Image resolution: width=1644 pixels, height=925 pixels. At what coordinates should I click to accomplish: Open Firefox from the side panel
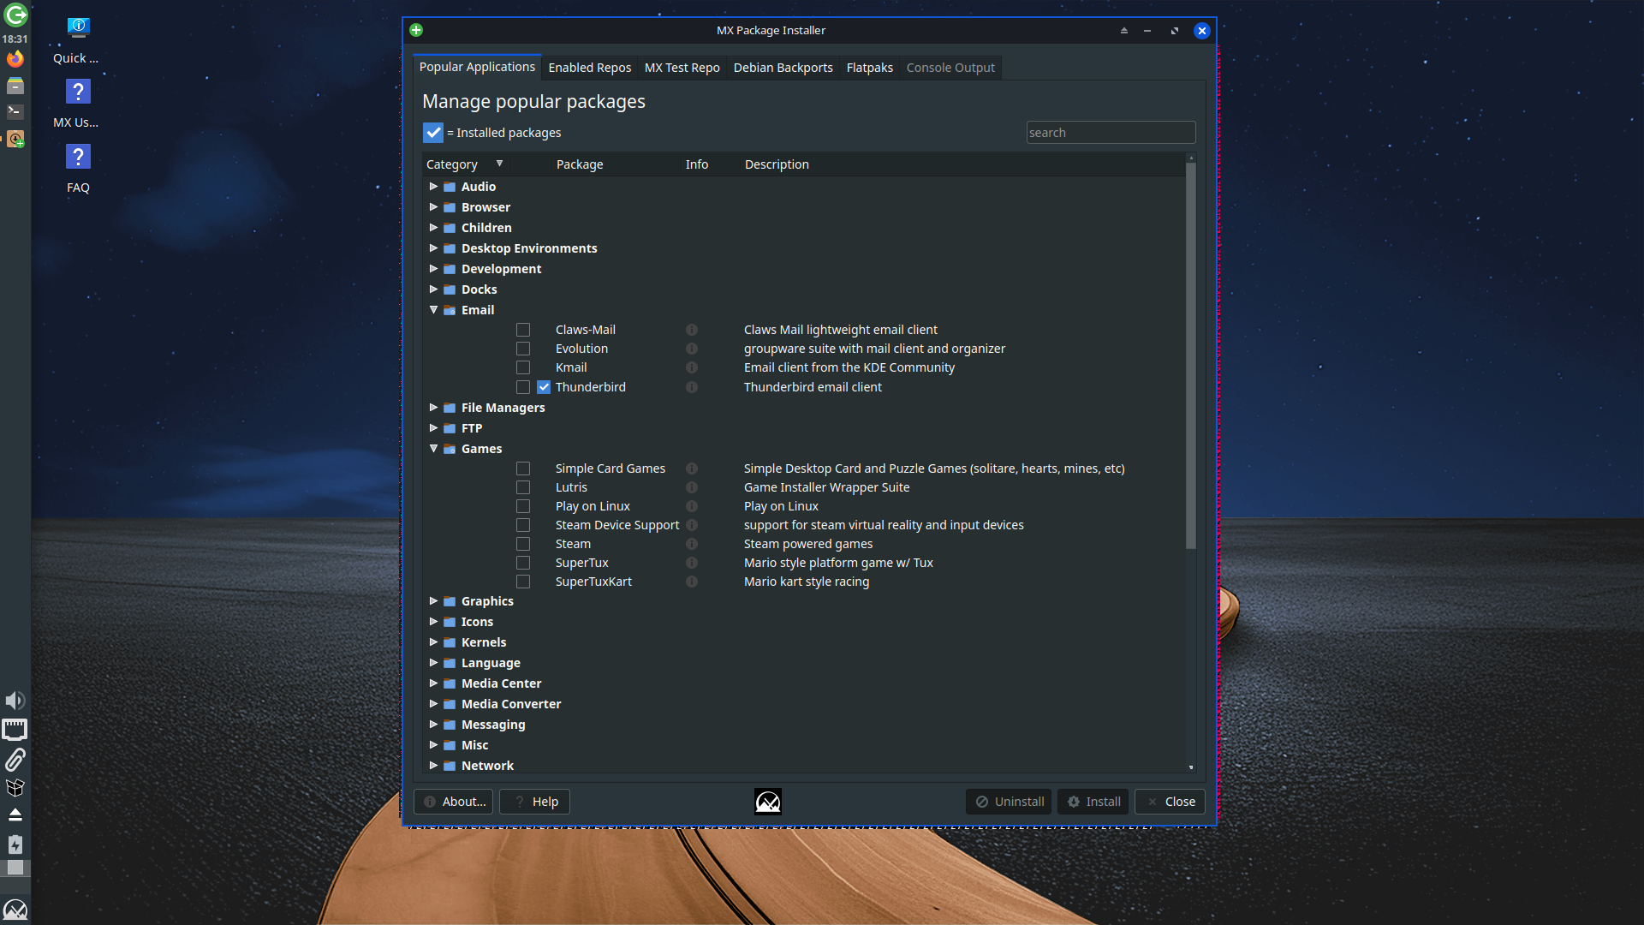pos(15,59)
